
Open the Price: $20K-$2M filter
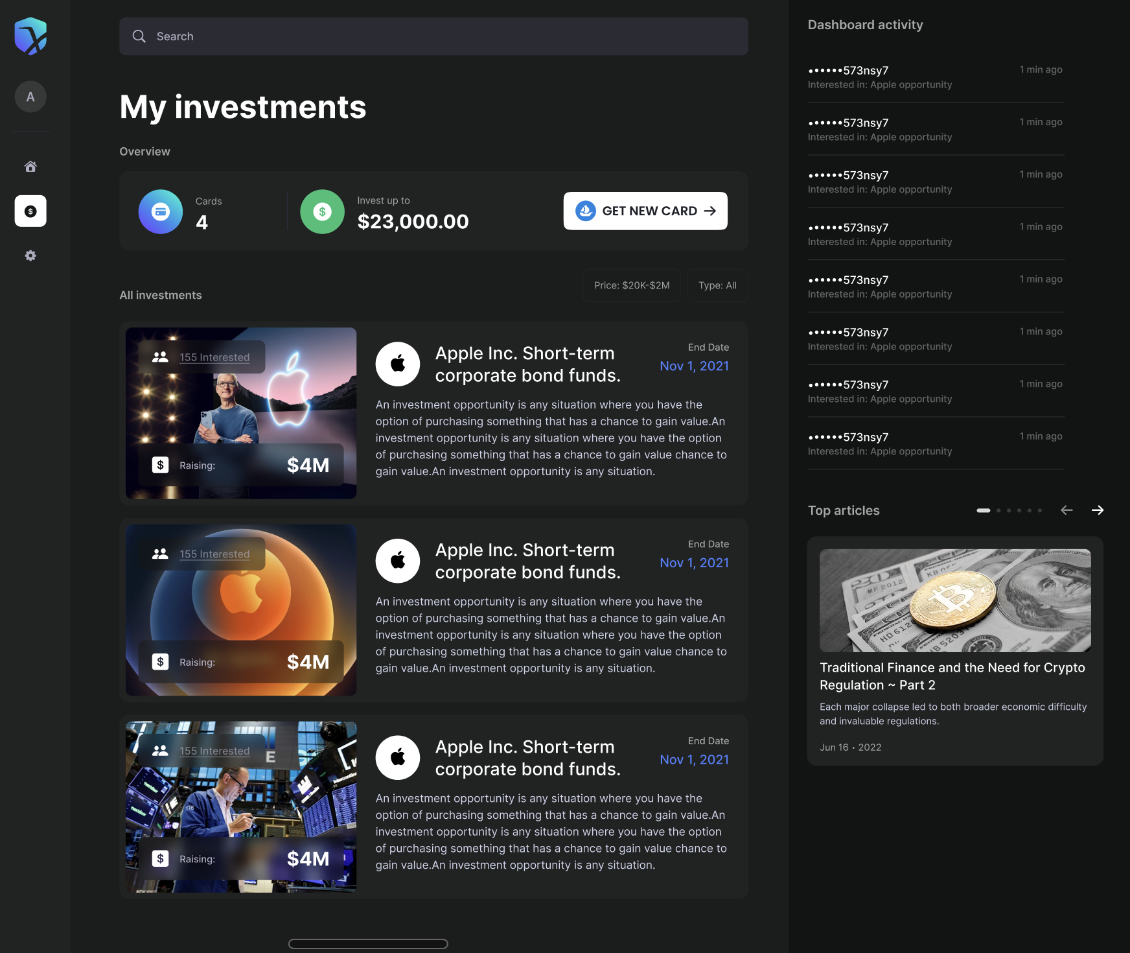632,285
